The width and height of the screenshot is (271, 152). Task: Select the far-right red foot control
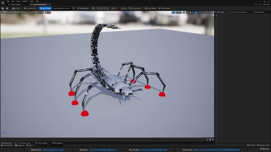(x=162, y=94)
